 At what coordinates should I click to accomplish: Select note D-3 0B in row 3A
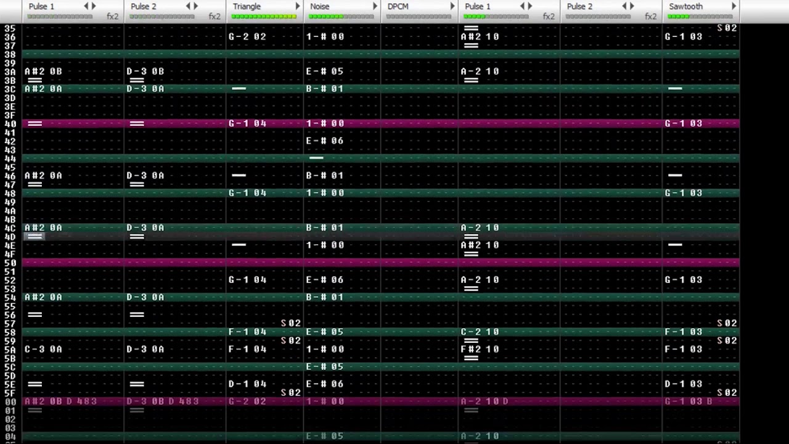point(145,72)
